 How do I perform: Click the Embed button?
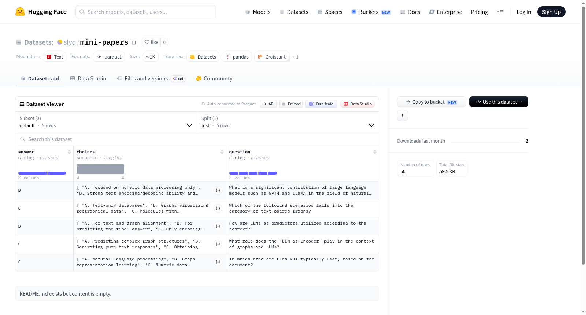(291, 104)
